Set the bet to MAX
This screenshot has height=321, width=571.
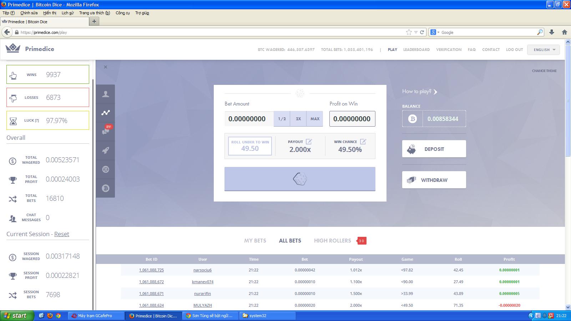point(315,119)
